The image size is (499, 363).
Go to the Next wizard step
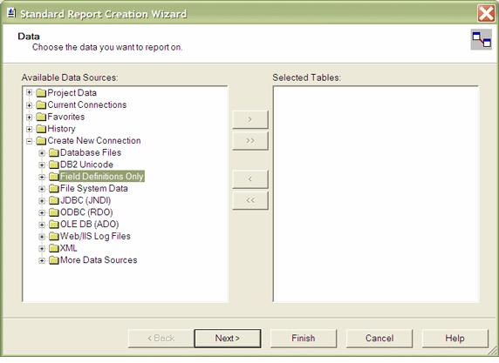[x=228, y=339]
